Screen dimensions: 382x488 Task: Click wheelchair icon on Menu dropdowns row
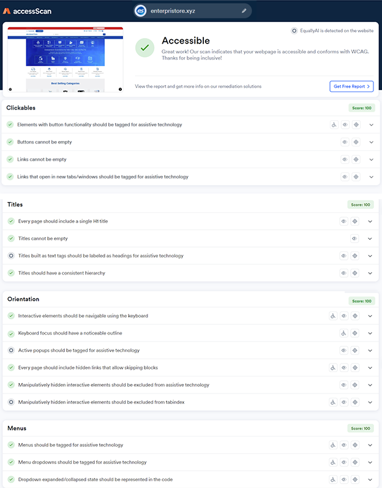coord(333,462)
